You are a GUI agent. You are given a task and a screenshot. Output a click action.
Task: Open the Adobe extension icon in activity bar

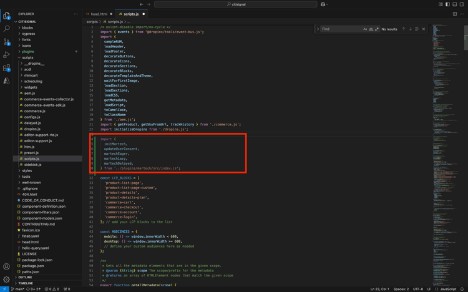[x=6, y=80]
